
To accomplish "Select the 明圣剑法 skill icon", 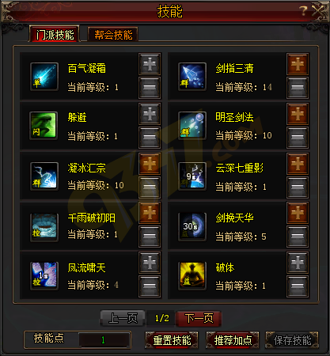I will 192,126.
